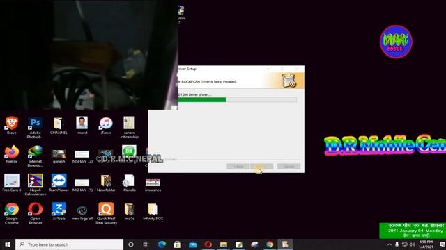Click the Nepali Calendar date widget
Screen dimensions: 446x250
[413, 231]
